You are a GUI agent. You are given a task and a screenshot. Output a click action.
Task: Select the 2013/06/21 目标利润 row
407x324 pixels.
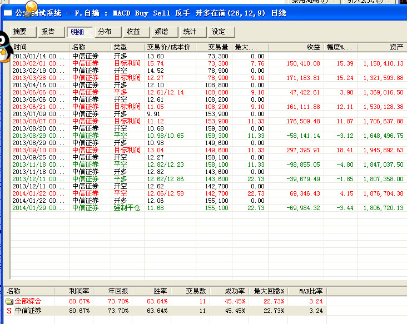point(209,107)
